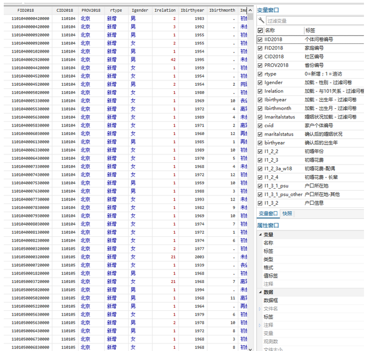Select the CID2018 column header
This screenshot has width=372, height=351.
click(65, 10)
